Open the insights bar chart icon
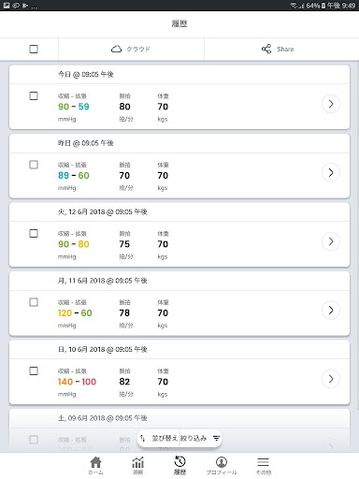359x479 pixels. tap(137, 462)
